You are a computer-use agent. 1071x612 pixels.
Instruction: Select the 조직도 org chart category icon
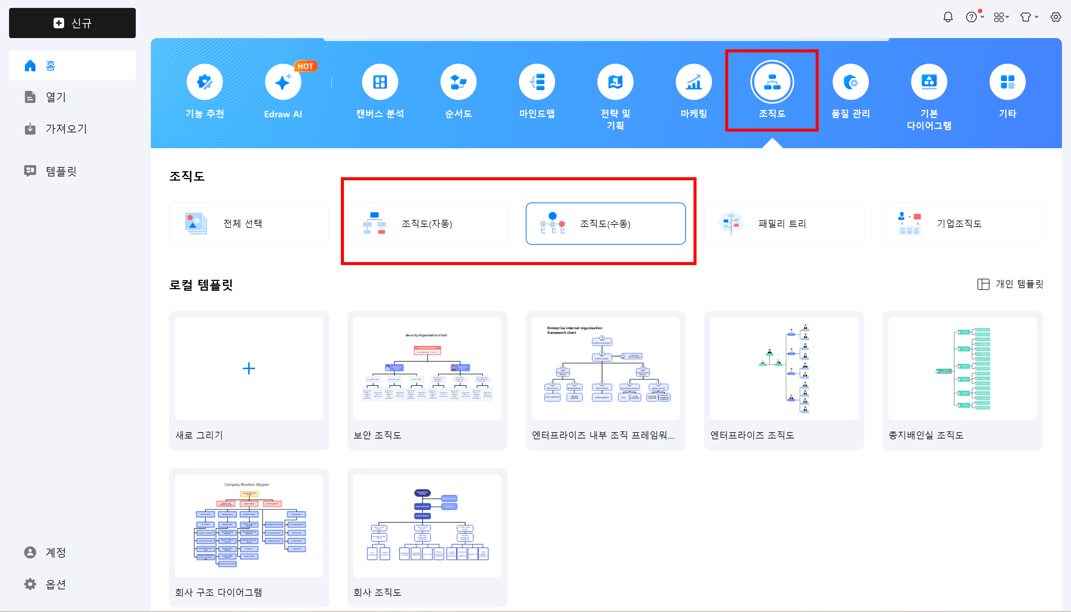click(x=772, y=82)
